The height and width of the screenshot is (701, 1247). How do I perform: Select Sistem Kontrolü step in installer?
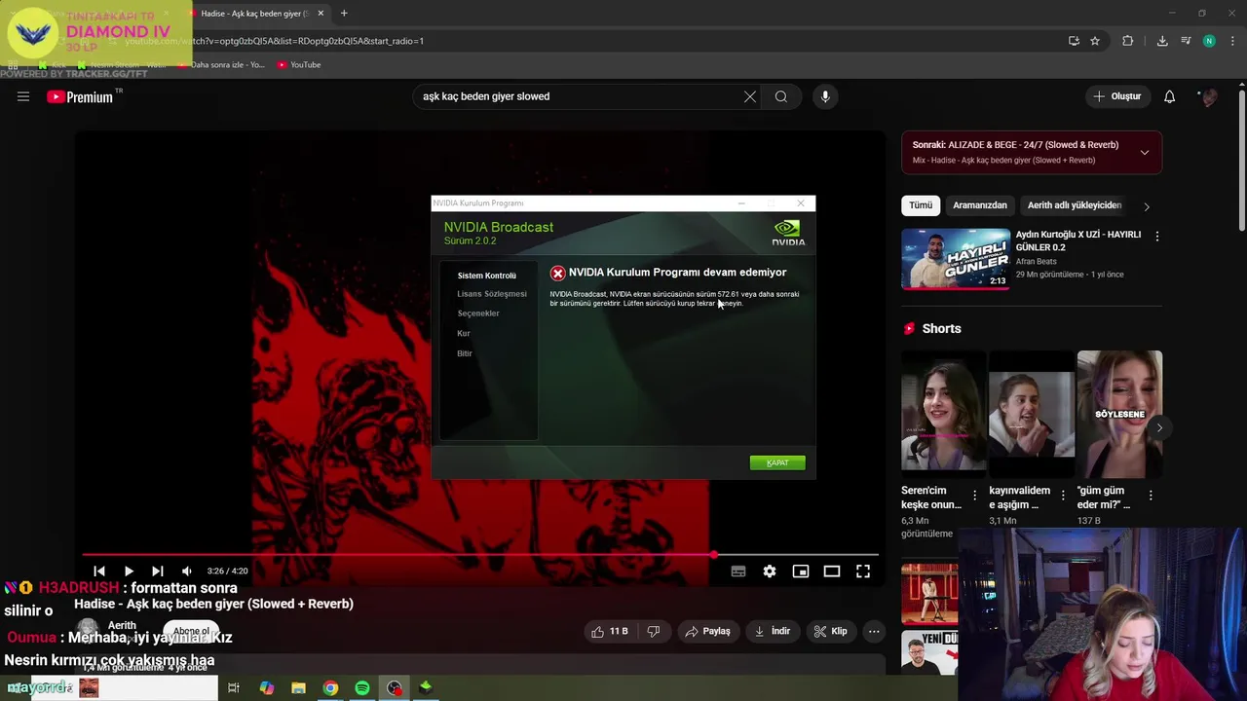487,276
